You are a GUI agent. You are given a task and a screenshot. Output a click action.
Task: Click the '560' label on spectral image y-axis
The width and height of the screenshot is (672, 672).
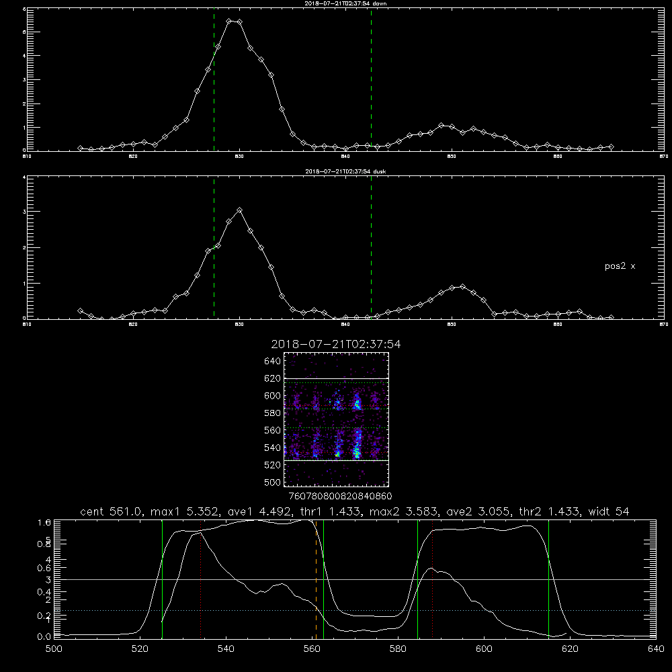tap(272, 430)
